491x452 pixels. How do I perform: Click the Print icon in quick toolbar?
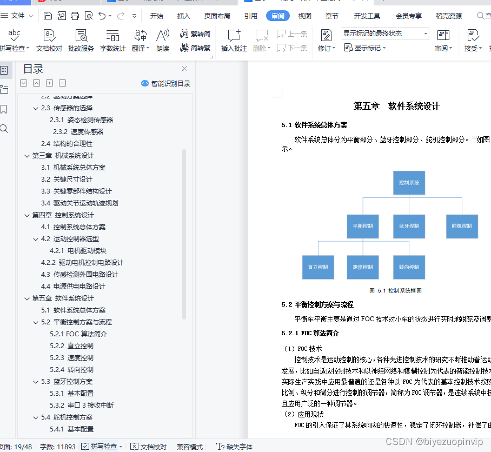(75, 16)
